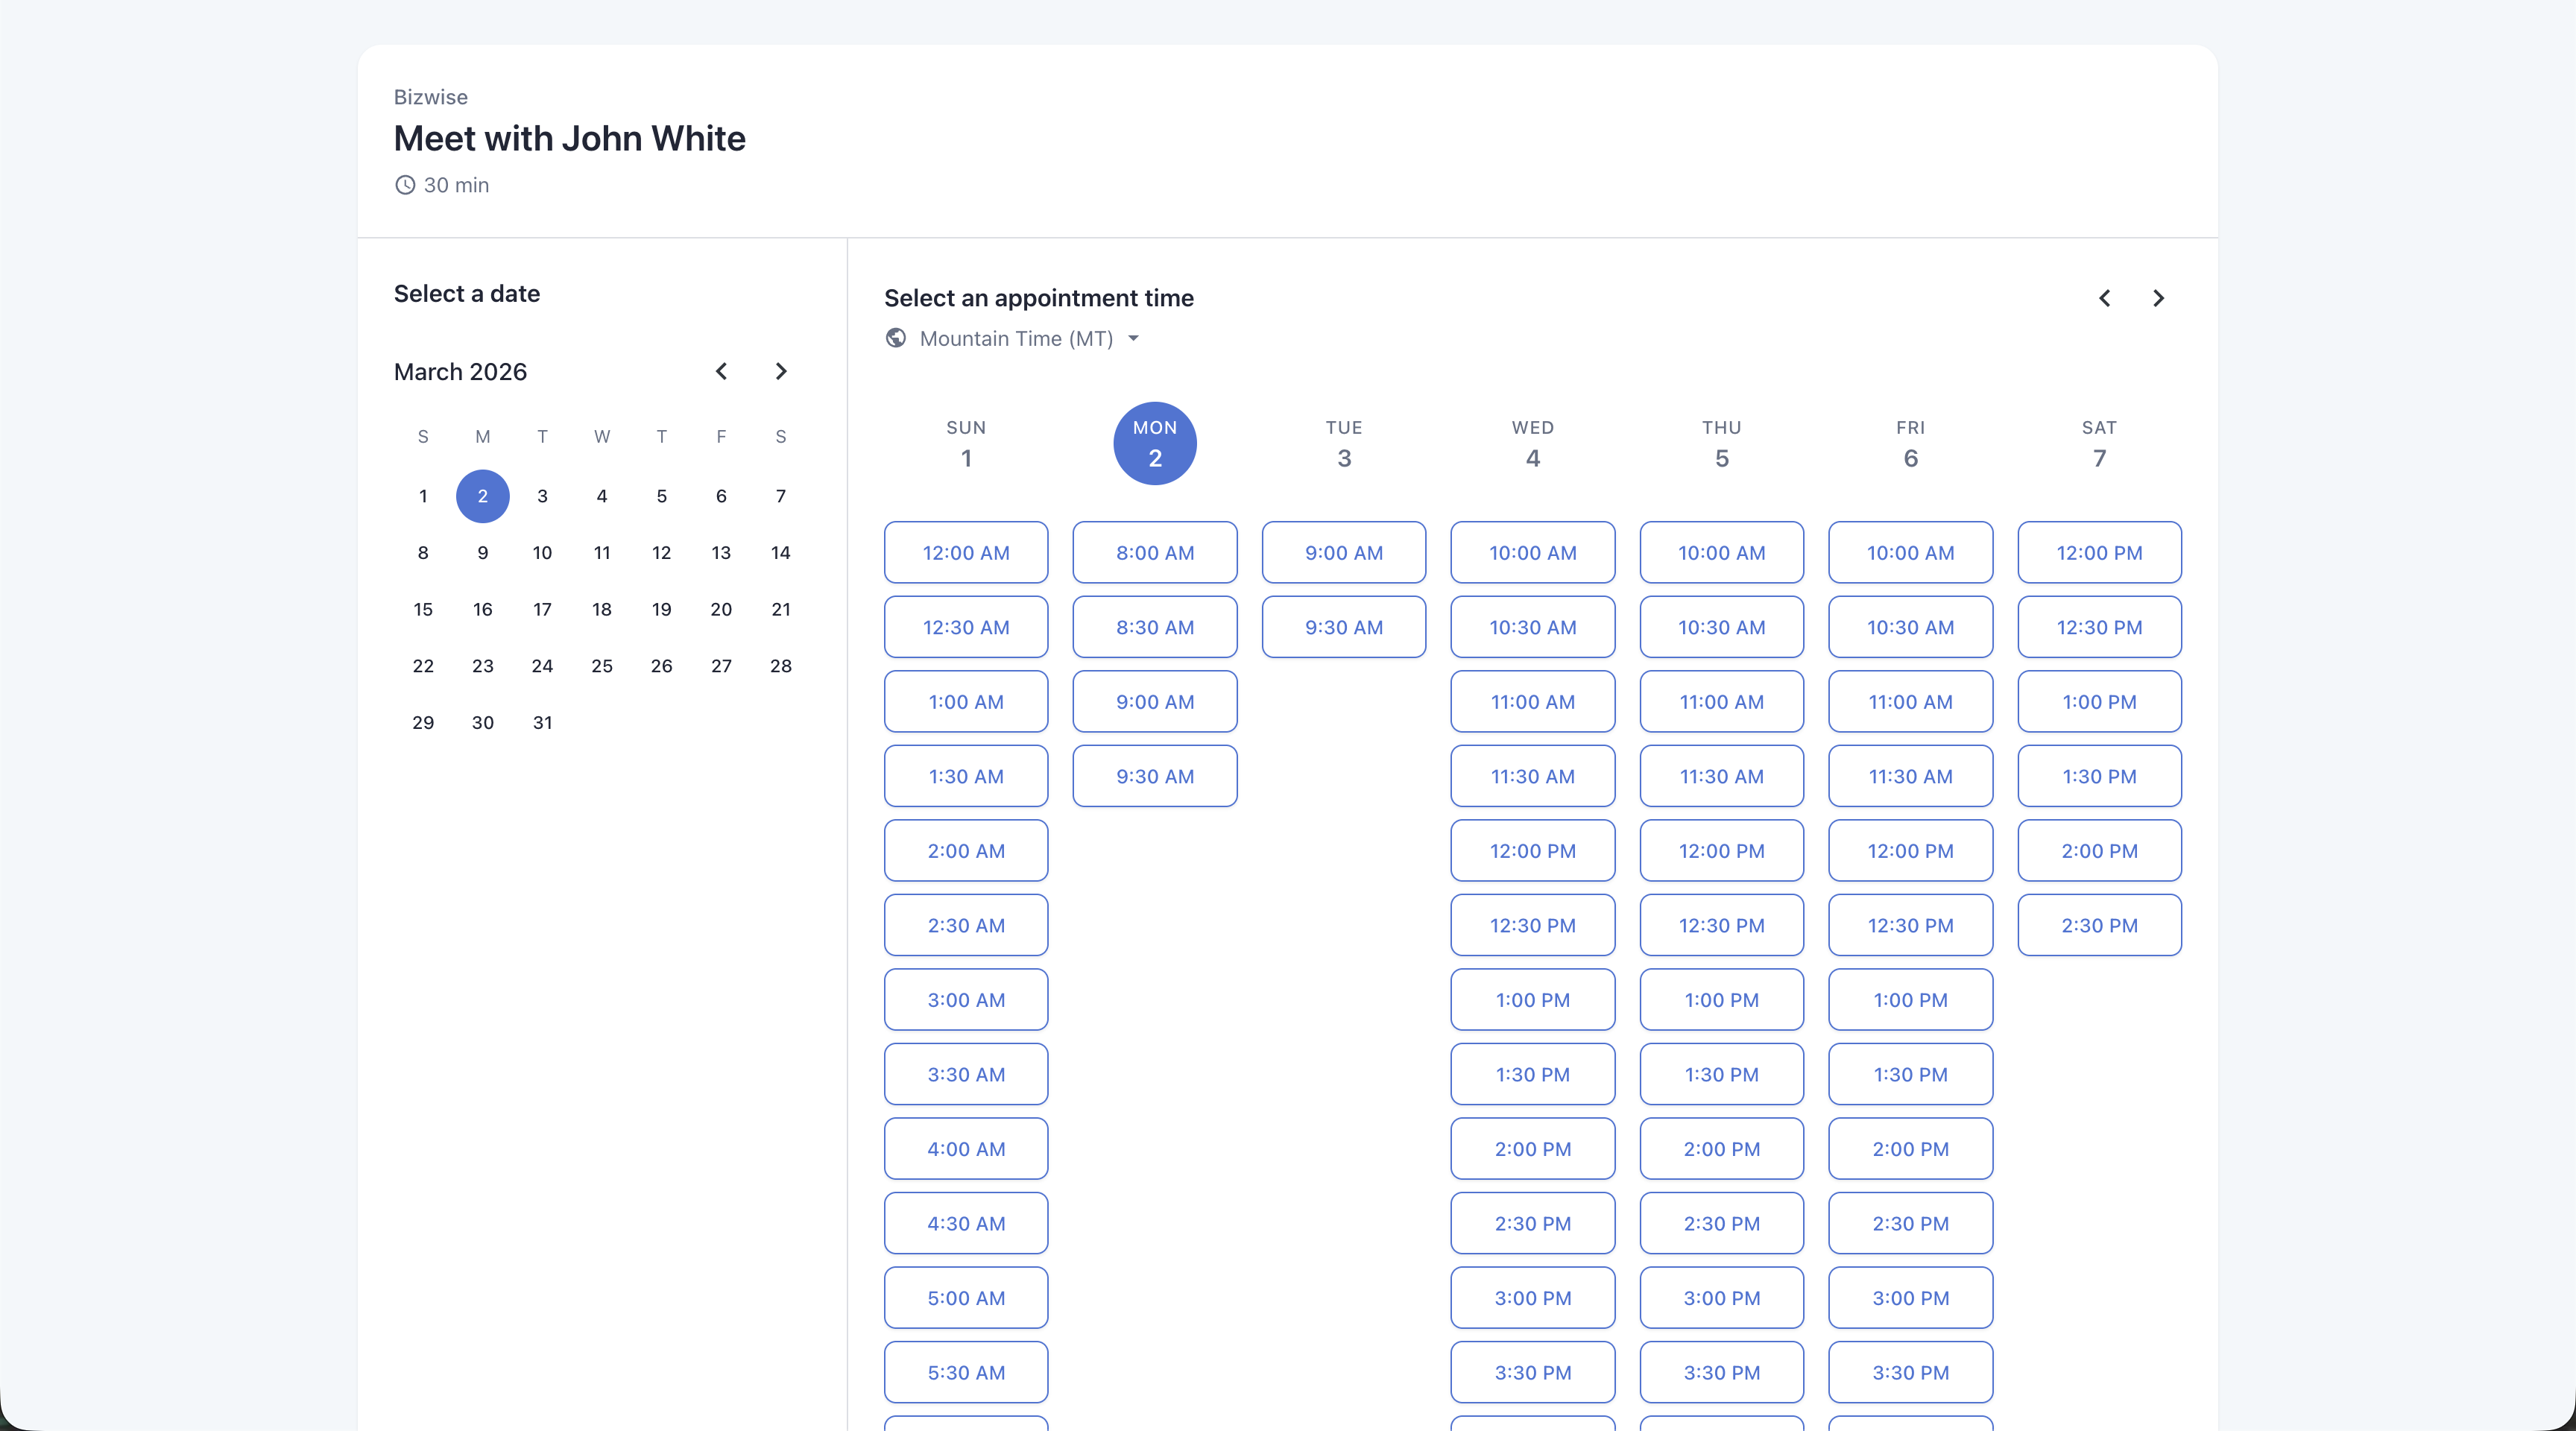
Task: Book Friday 11:00 AM slot
Action: (x=1911, y=702)
